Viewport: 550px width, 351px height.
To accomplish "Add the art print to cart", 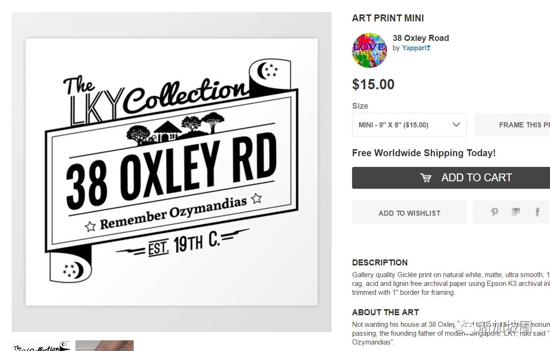I will pos(451,178).
